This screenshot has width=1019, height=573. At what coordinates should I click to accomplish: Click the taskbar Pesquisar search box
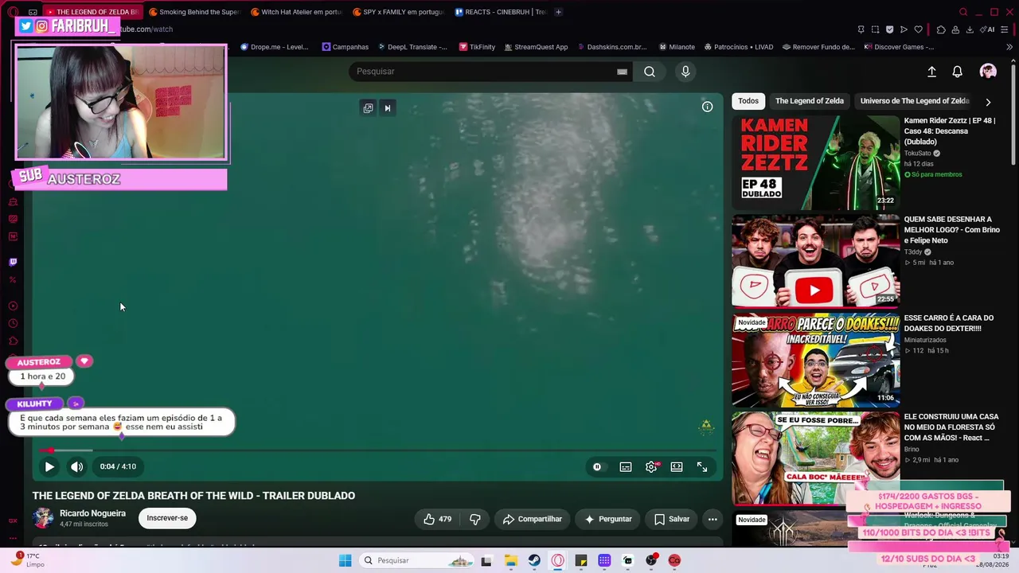point(416,560)
